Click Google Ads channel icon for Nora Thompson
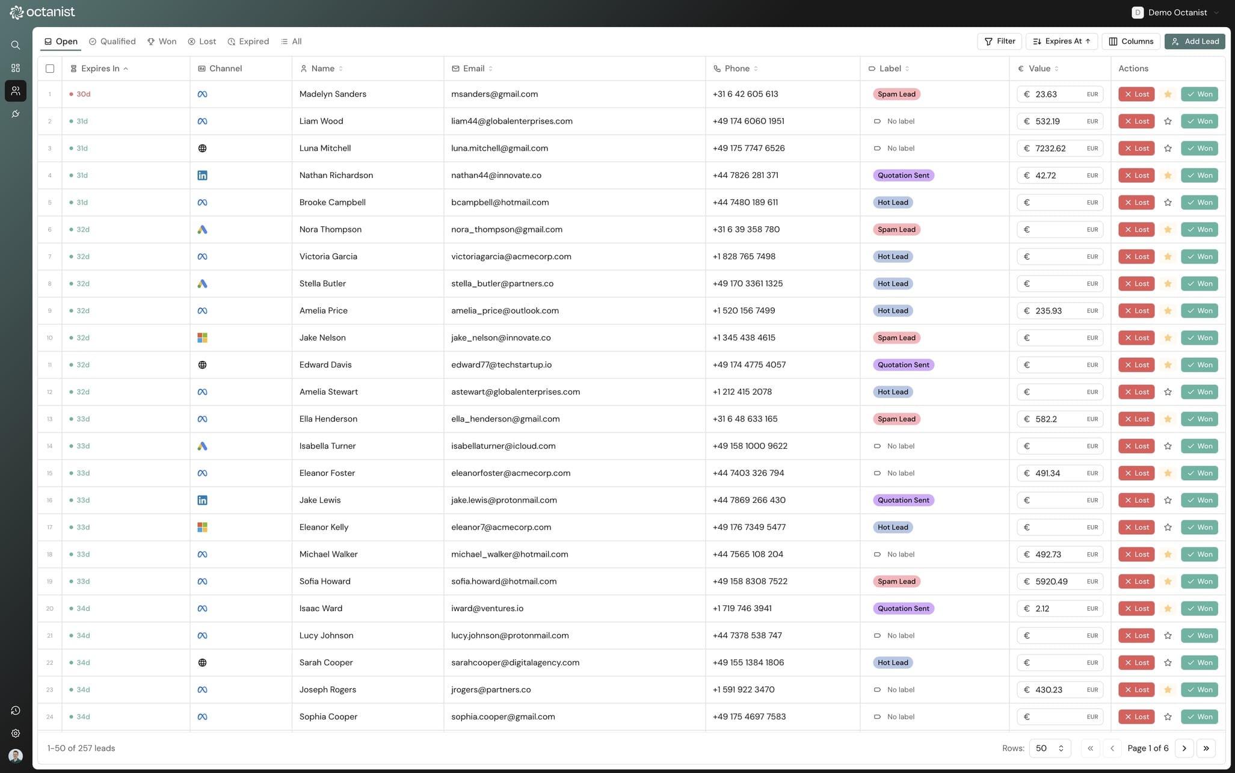 [x=202, y=230]
